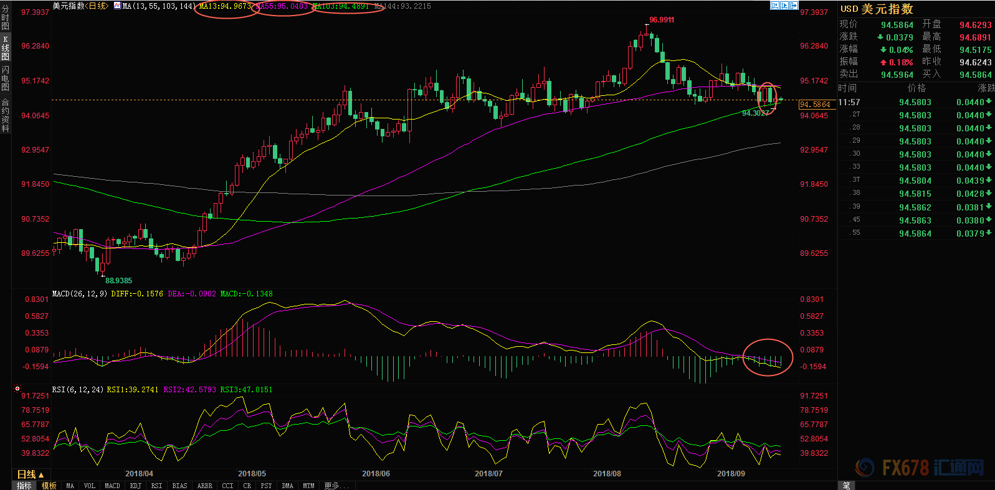
Task: Click the 96.9911 high price label on chart
Action: click(x=662, y=20)
